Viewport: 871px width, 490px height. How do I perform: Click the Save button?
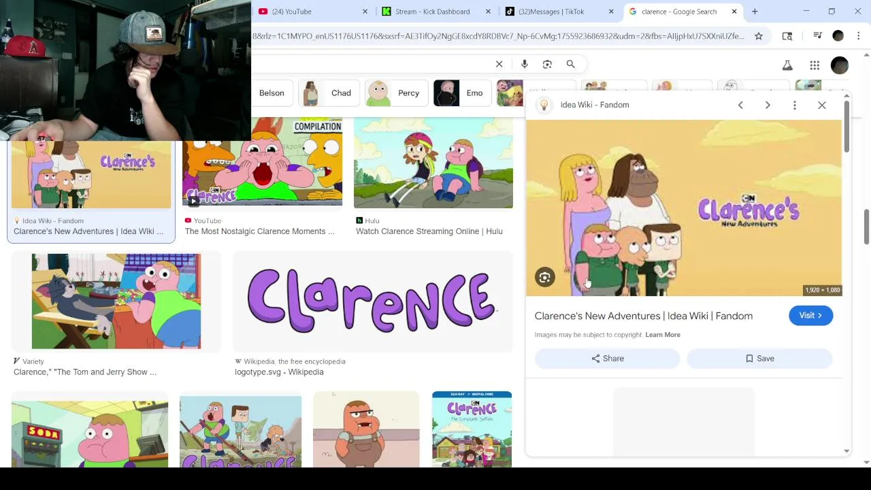[x=759, y=359]
